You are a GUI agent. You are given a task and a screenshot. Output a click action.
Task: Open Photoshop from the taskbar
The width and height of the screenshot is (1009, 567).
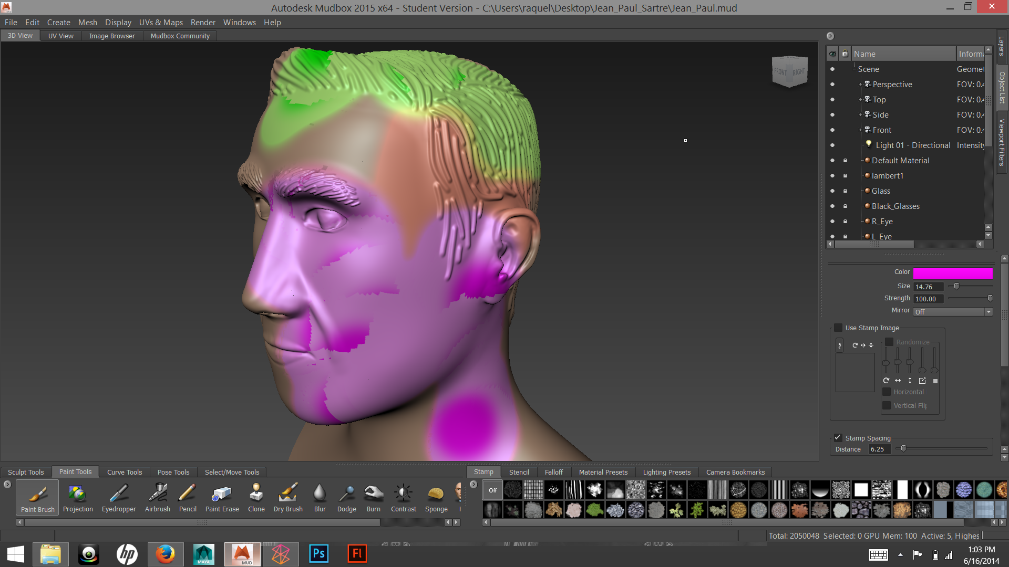[318, 554]
